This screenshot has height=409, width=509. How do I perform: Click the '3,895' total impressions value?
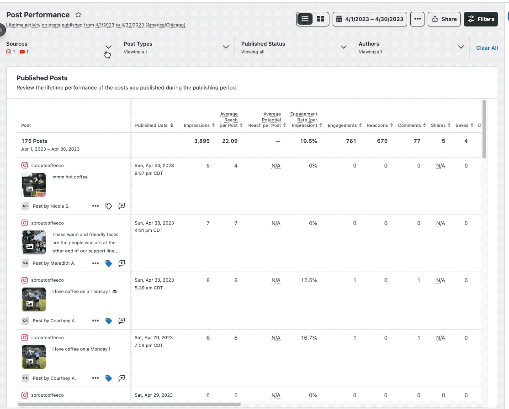tap(201, 141)
